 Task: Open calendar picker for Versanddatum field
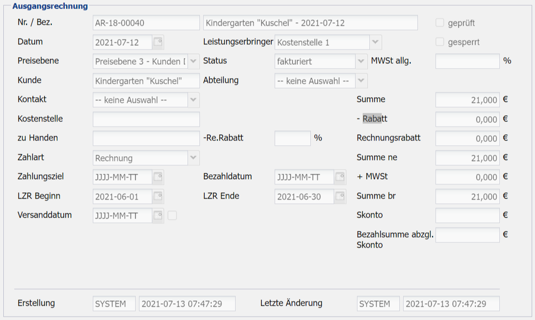click(158, 216)
